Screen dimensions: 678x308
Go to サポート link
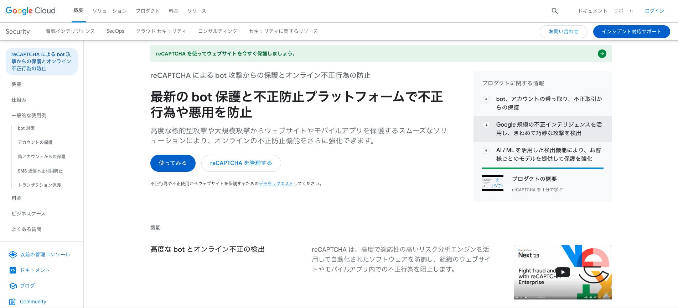(623, 11)
